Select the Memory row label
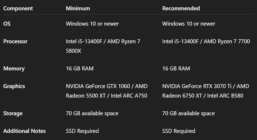Image resolution: width=257 pixels, height=140 pixels. (x=14, y=69)
